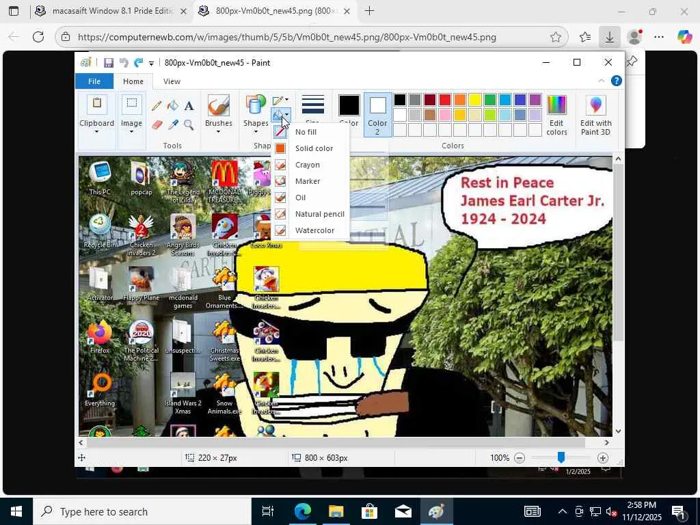The image size is (700, 525).
Task: Click the Select rectangle icon under Image
Action: pos(131,103)
